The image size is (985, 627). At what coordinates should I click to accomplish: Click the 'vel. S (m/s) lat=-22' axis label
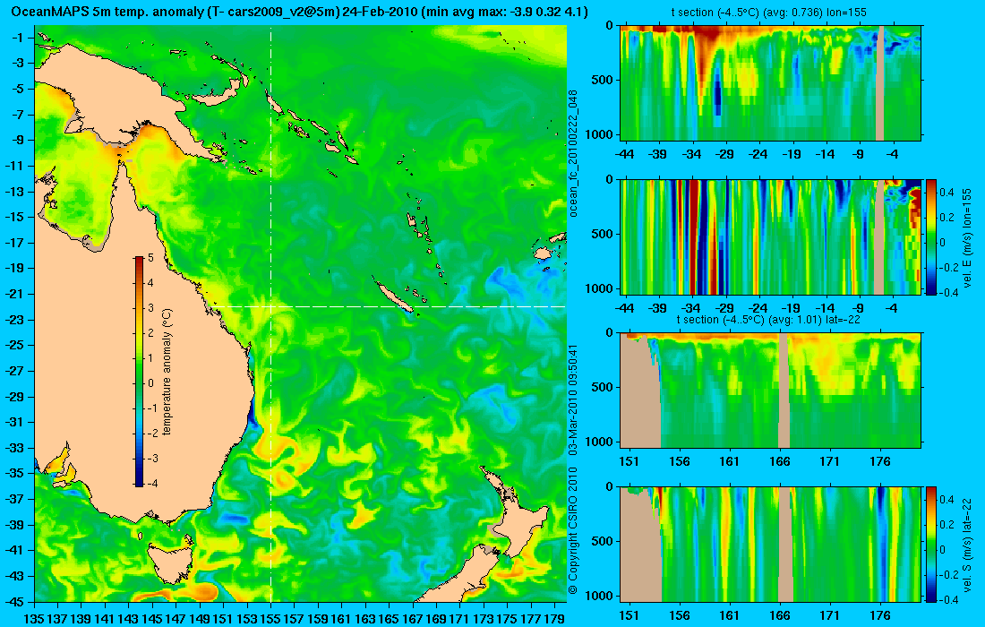[967, 544]
